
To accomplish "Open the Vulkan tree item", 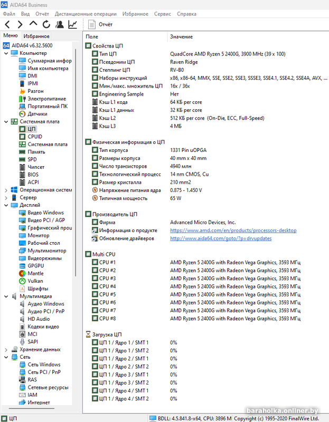I will (31, 281).
